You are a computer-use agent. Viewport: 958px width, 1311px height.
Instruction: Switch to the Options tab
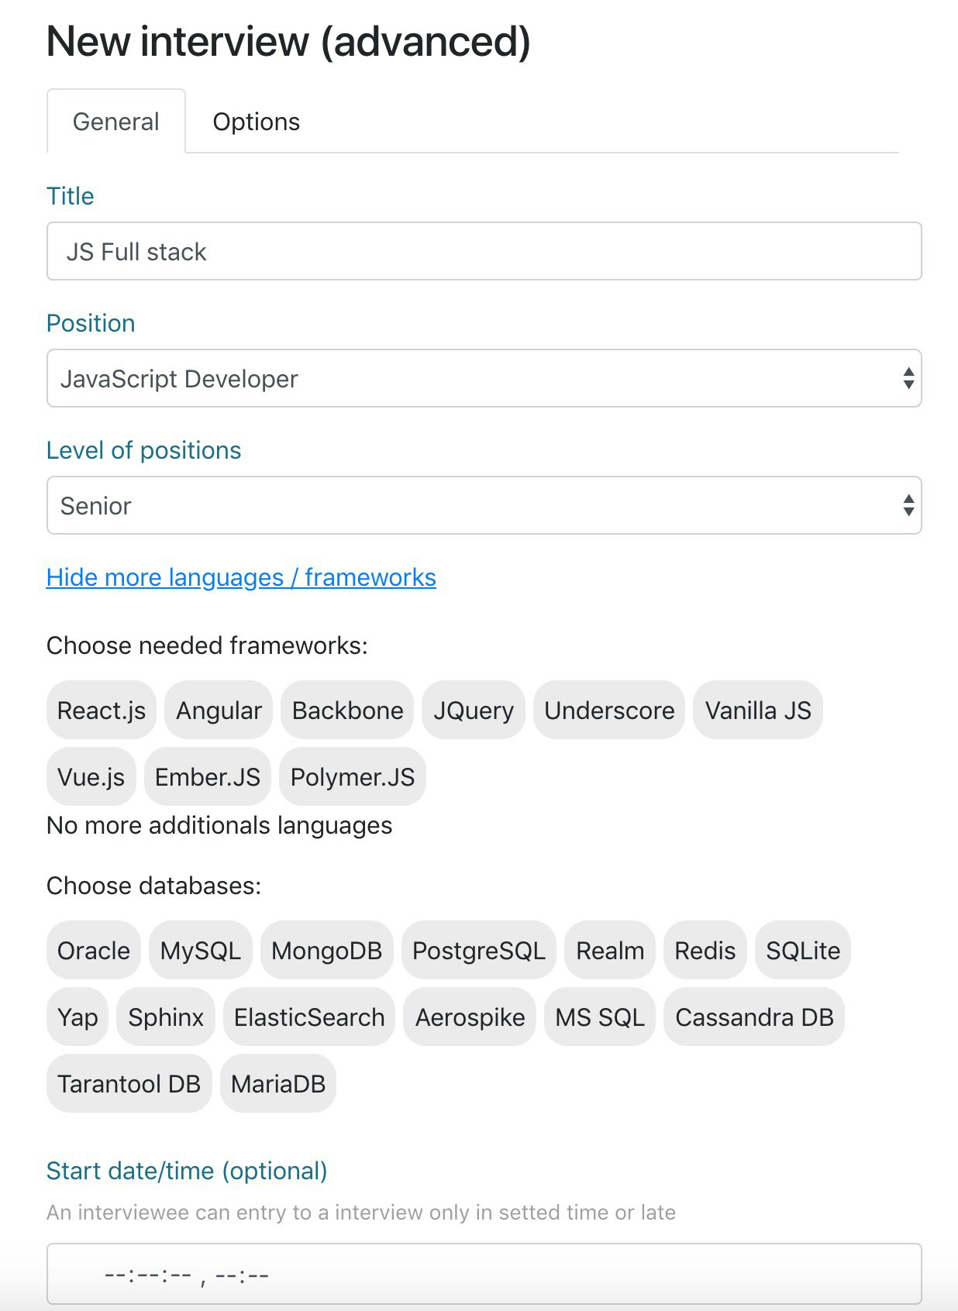(256, 122)
